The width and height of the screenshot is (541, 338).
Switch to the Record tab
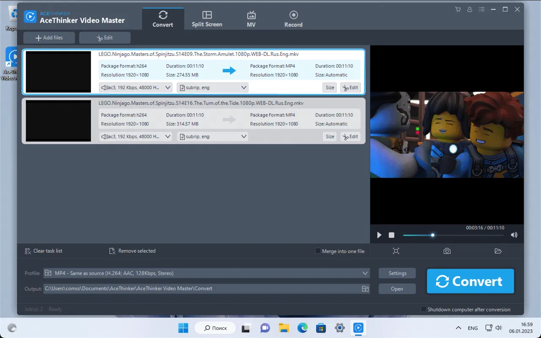(x=293, y=19)
